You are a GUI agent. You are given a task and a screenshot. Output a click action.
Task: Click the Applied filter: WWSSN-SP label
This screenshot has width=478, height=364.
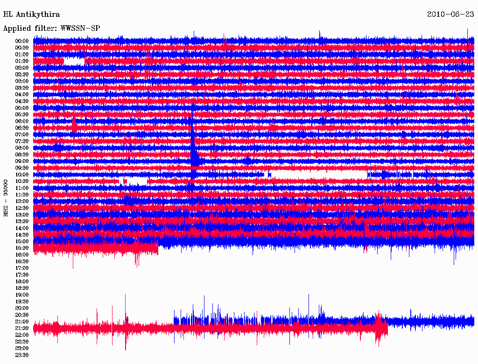(x=51, y=28)
